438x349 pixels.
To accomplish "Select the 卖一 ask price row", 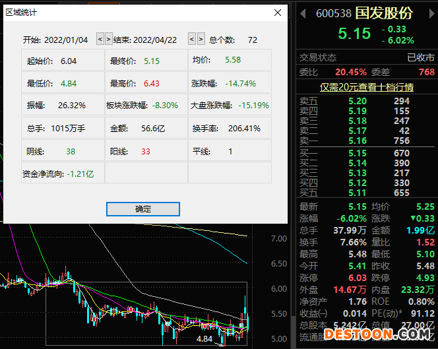I will coord(366,141).
